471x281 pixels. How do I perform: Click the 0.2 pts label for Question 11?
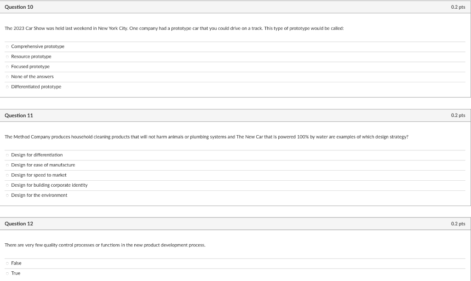click(461, 115)
